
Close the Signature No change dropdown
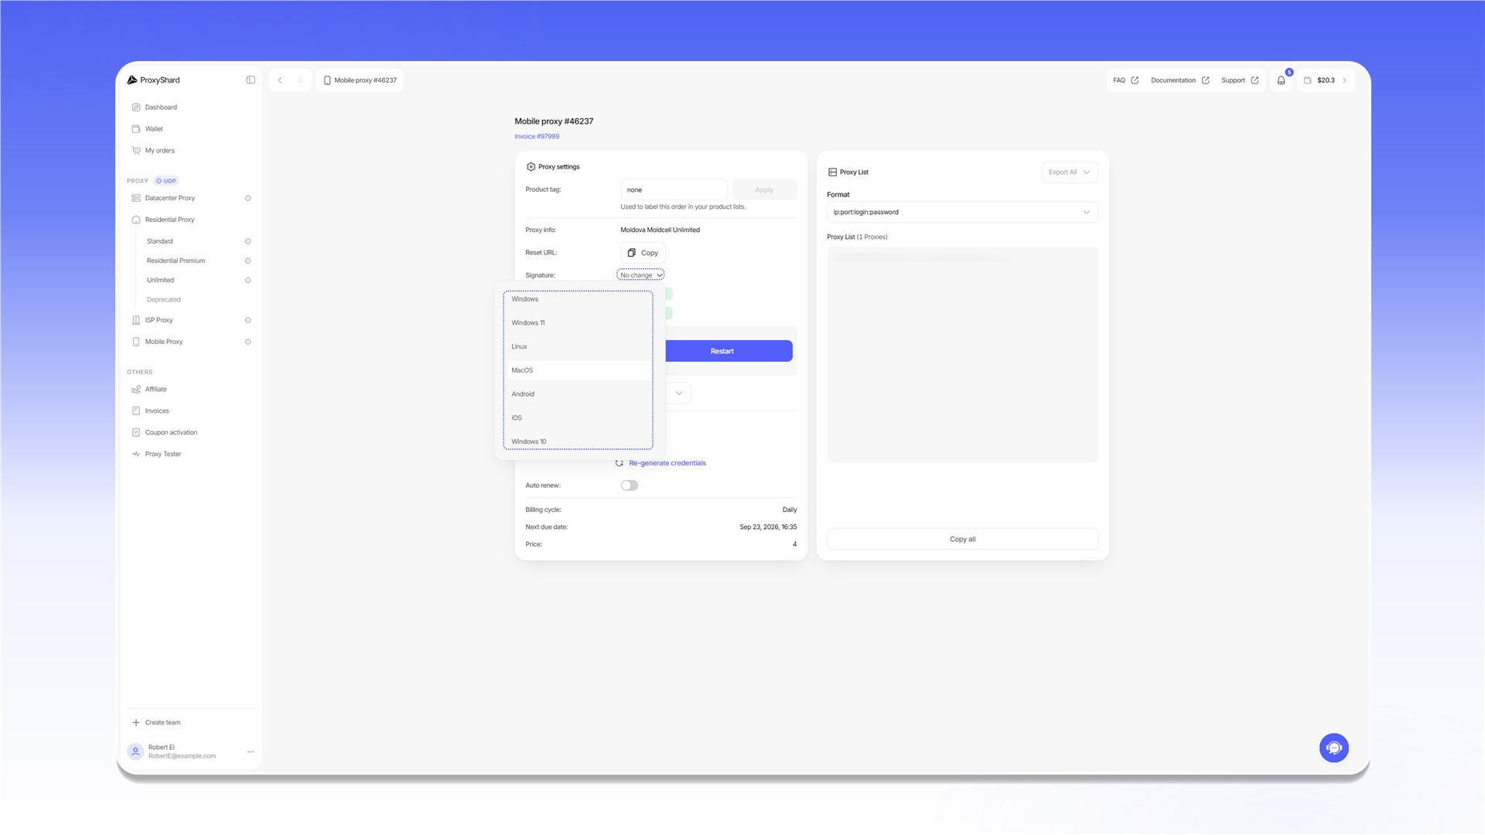click(x=640, y=275)
